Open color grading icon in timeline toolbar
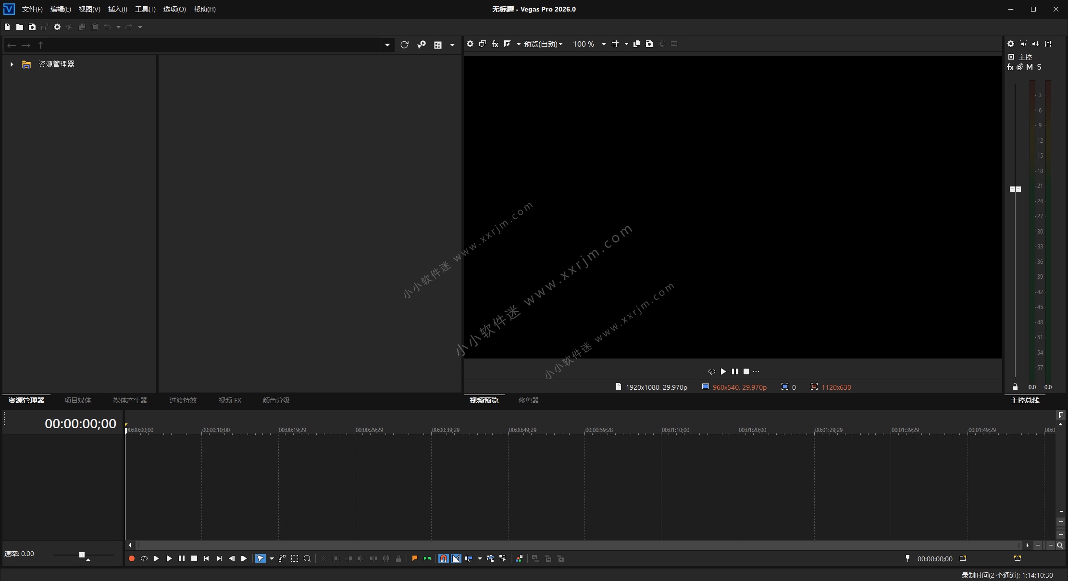Viewport: 1068px width, 581px height. point(519,558)
